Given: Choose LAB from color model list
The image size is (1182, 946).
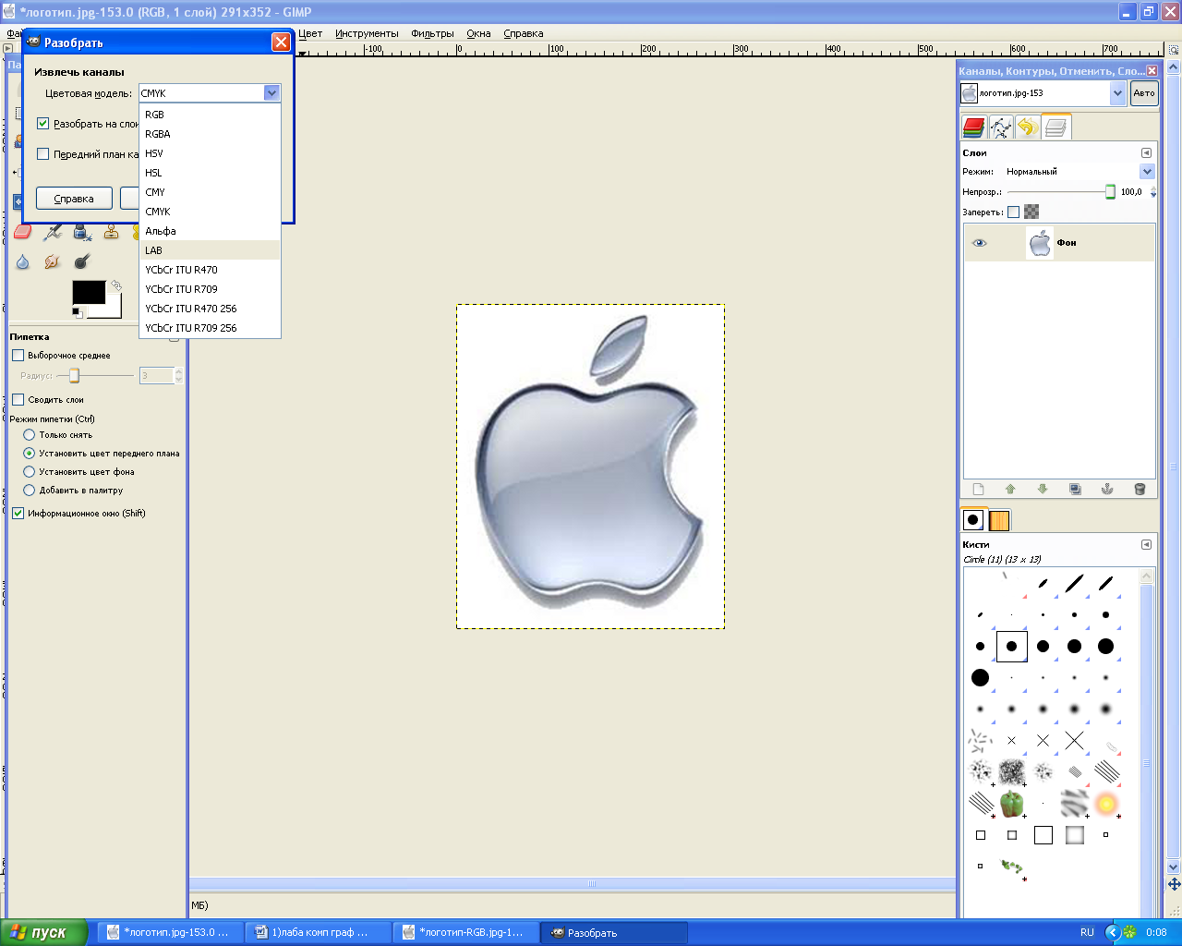Looking at the screenshot, I should [210, 250].
